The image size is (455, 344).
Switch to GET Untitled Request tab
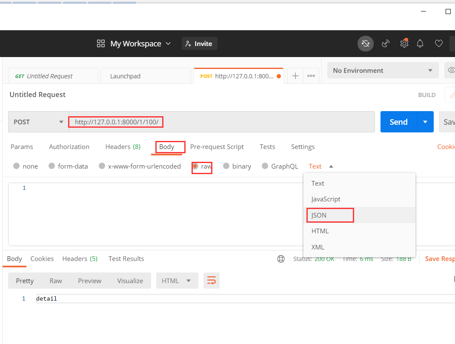(x=53, y=76)
